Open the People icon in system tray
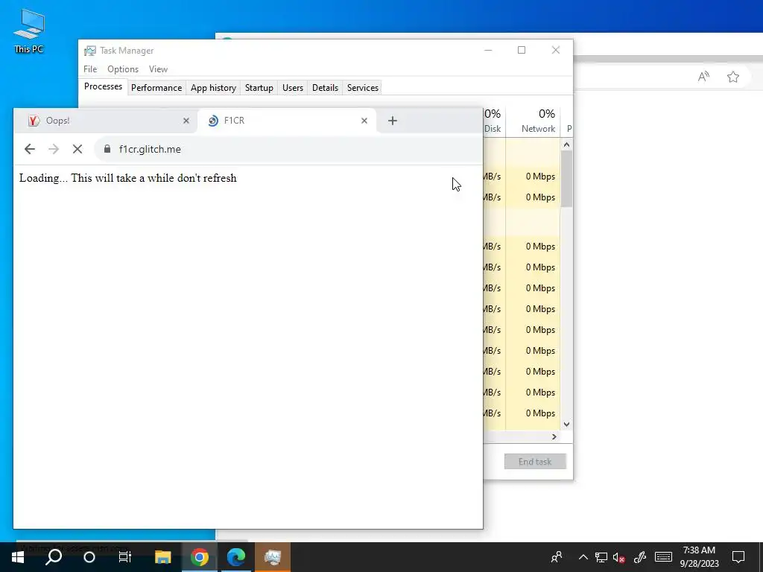The image size is (763, 572). (x=557, y=557)
